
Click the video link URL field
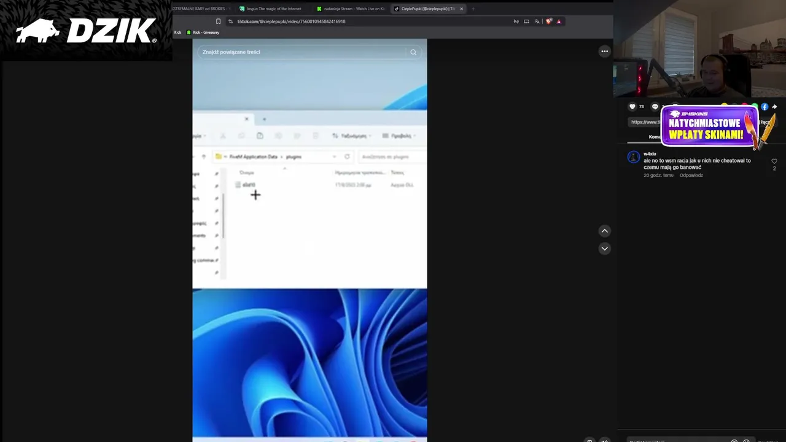(645, 122)
